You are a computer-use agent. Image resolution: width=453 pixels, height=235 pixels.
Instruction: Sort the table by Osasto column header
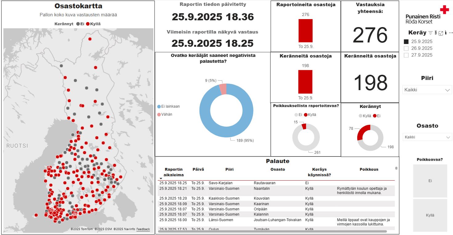[277, 169]
